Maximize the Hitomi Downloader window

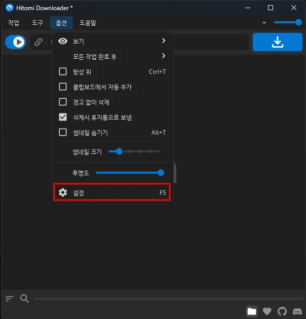[x=271, y=8]
